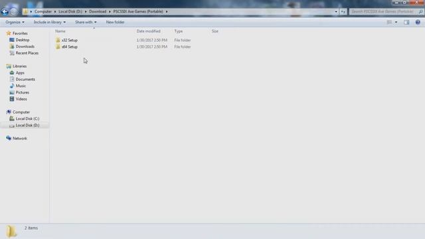The image size is (425, 239).
Task: Open Desktop from Favorites
Action: [23, 40]
